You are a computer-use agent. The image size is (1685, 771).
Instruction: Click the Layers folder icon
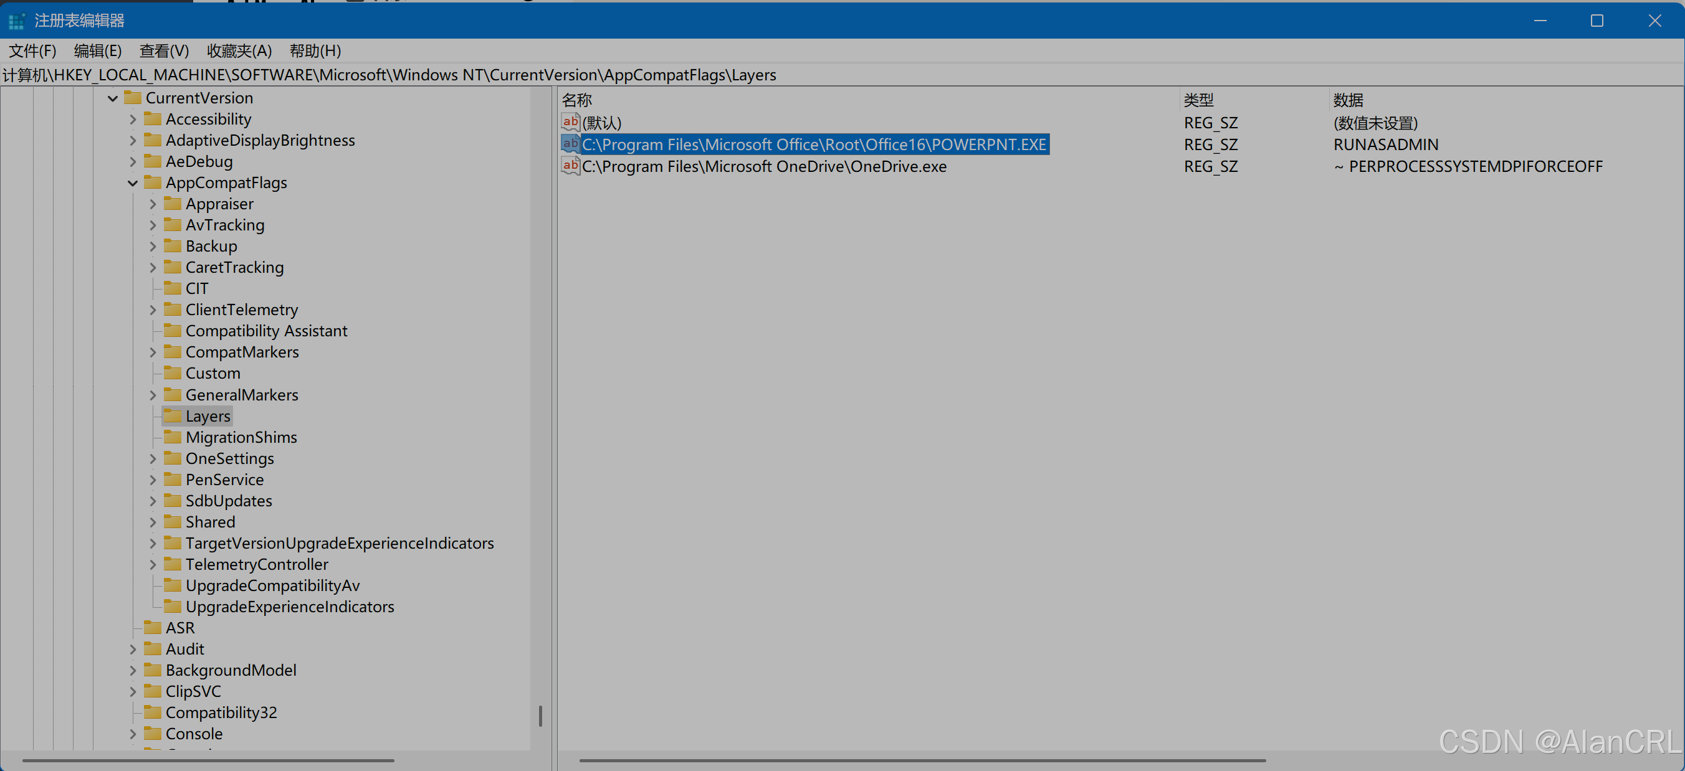click(x=173, y=416)
